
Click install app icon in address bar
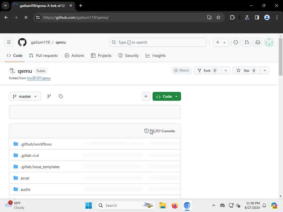tap(209, 17)
